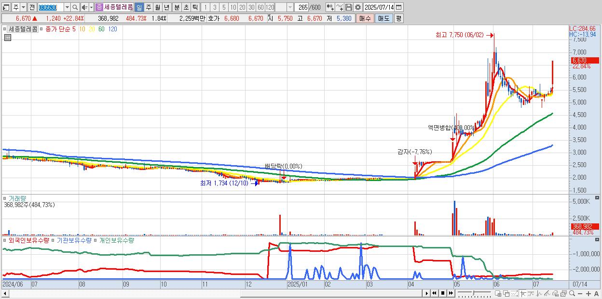Click the window layout icon at top-left corner

tap(6, 7)
